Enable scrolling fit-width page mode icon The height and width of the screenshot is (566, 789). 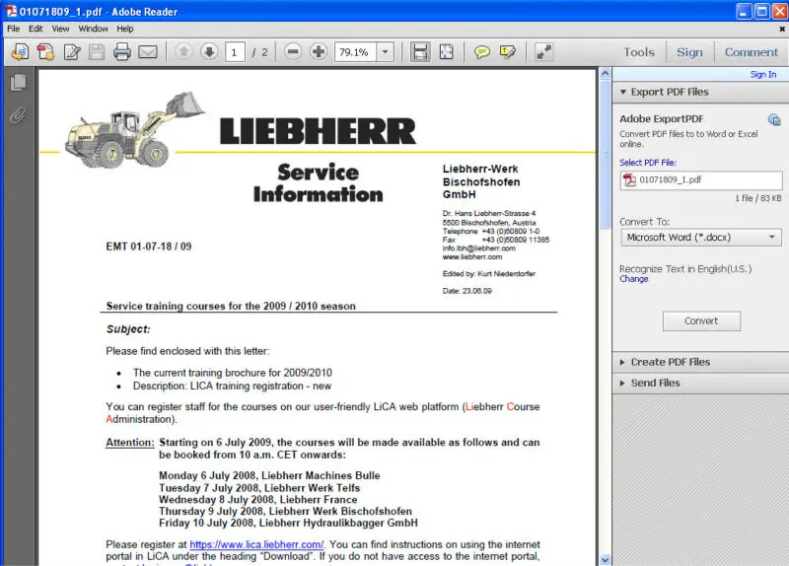pyautogui.click(x=420, y=52)
